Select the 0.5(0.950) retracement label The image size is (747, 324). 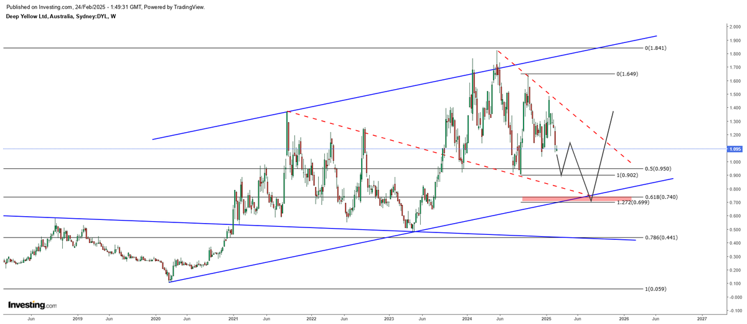(x=657, y=169)
